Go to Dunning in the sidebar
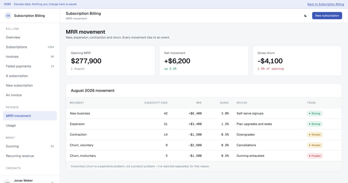Screen dimensions: 348x183 click(x=30, y=146)
